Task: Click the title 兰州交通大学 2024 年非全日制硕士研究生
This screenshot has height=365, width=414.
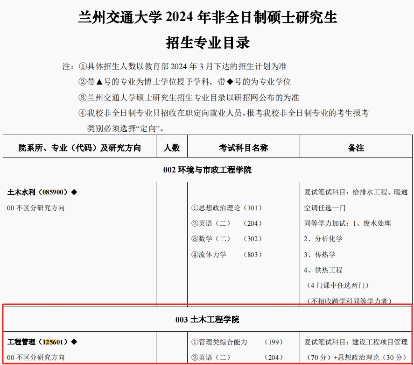Action: 208,18
